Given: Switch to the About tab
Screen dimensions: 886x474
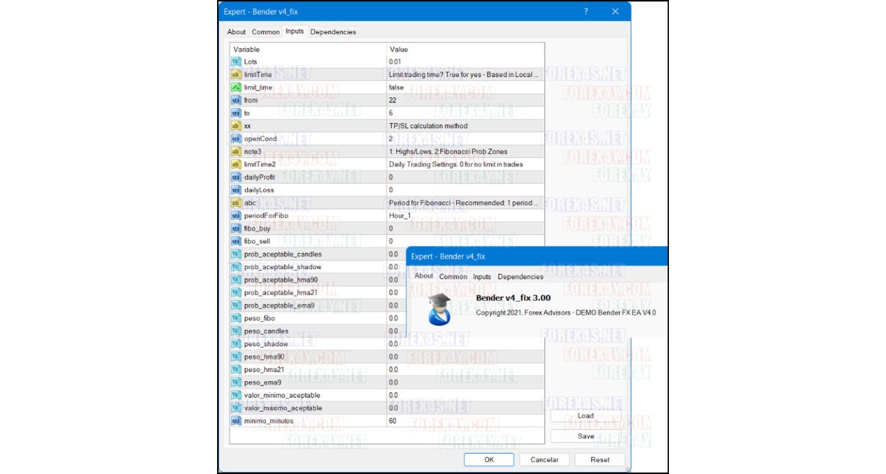Looking at the screenshot, I should click(236, 32).
